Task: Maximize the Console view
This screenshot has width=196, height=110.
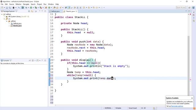Action: [45, 61]
